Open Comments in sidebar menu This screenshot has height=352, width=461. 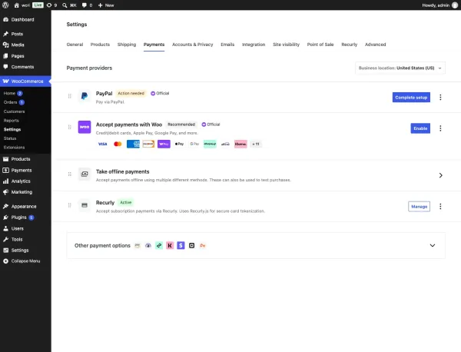coord(22,67)
